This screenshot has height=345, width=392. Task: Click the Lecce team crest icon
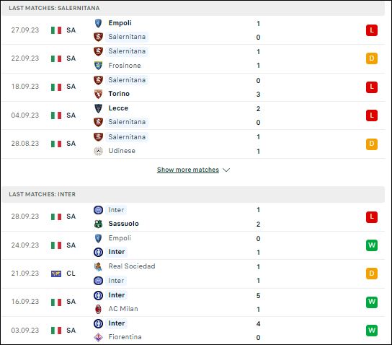[x=98, y=108]
